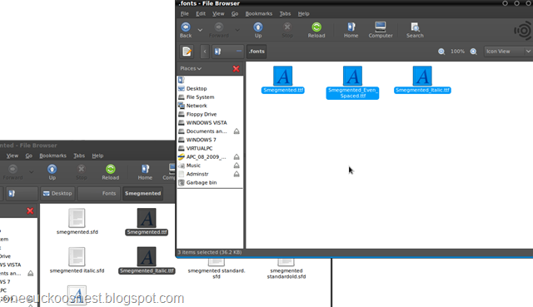Open Computer from the .fonts toolbar

(381, 30)
